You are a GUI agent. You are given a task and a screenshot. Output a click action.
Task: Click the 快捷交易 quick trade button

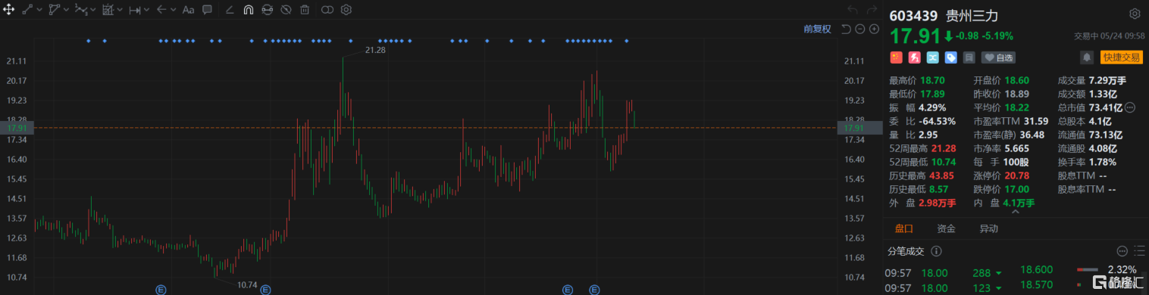click(x=1121, y=57)
